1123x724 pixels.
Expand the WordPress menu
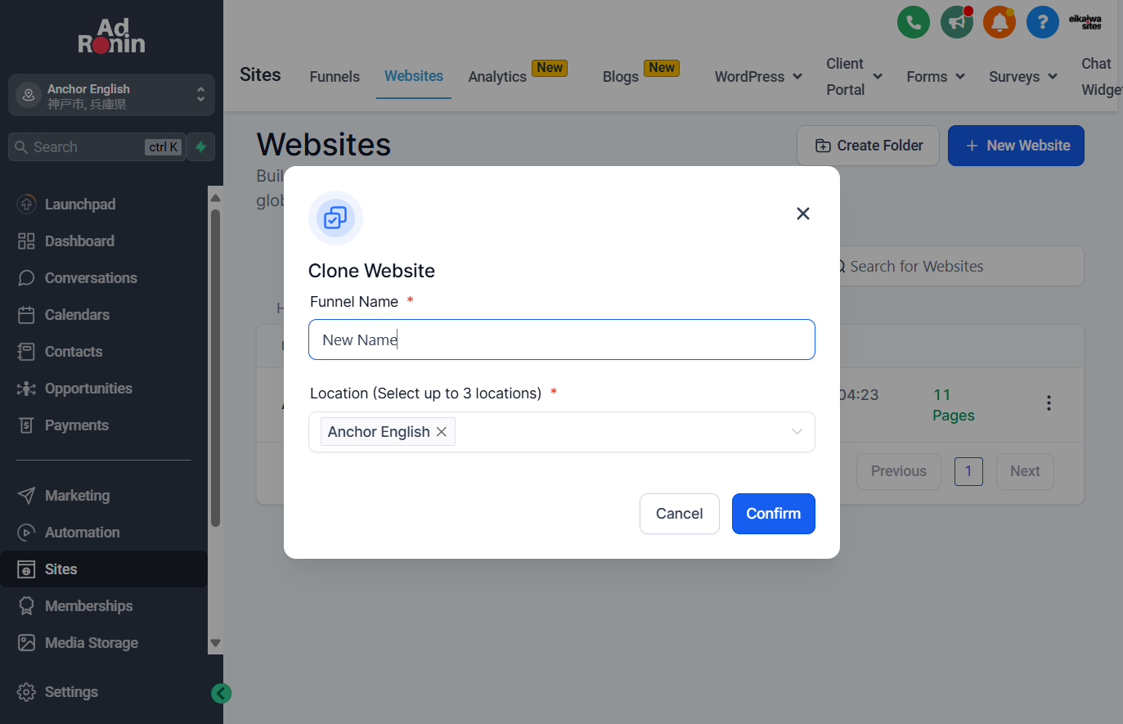click(758, 77)
